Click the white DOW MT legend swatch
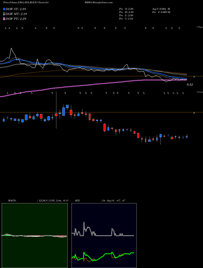 (4, 14)
